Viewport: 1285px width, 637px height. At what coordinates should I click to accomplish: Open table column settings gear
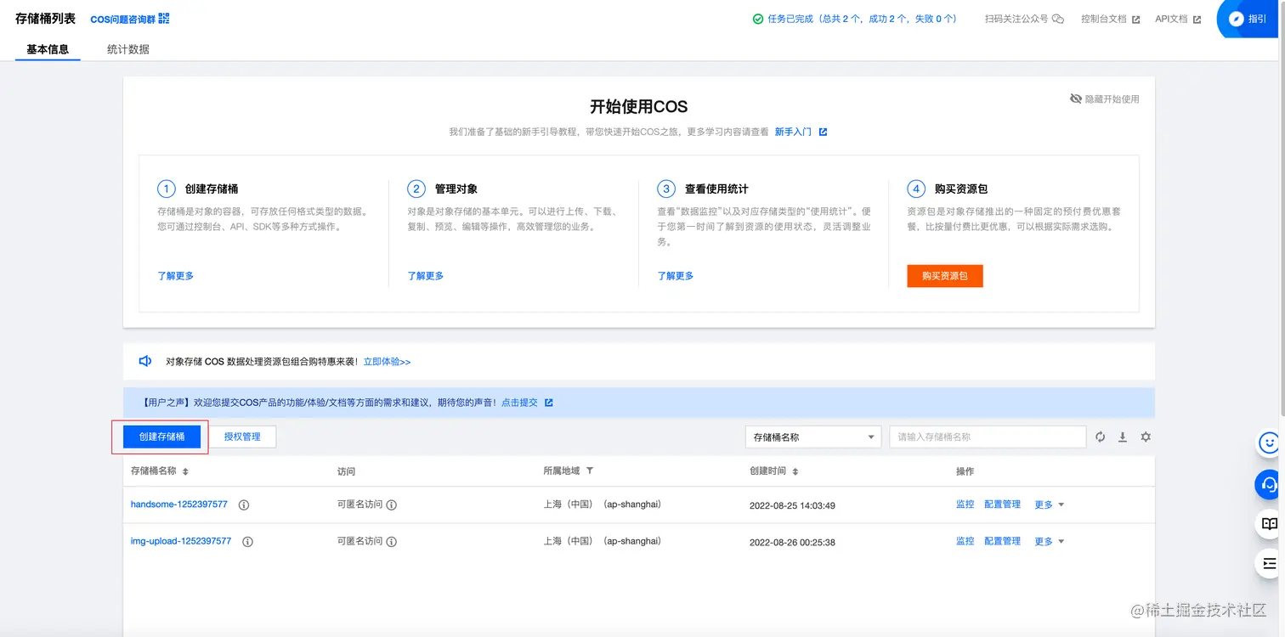(x=1146, y=437)
